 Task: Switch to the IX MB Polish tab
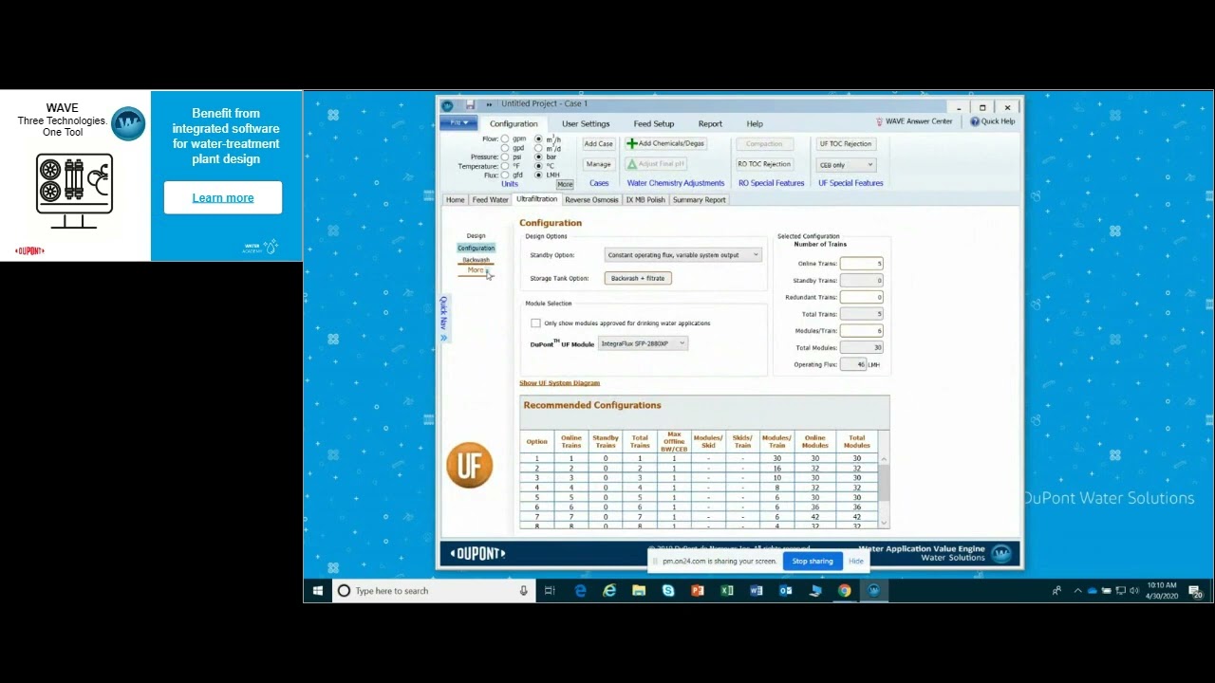tap(645, 200)
